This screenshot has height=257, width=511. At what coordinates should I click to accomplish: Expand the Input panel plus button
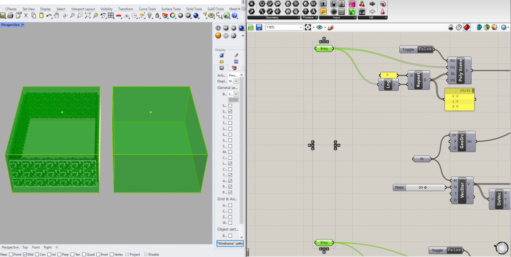click(x=354, y=17)
